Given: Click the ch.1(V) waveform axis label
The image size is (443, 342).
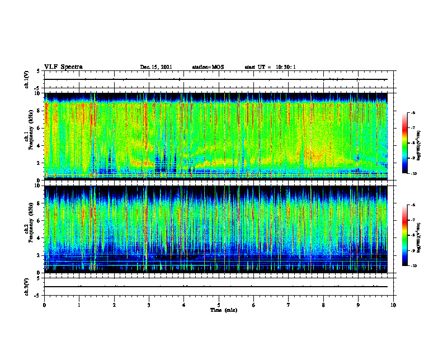Looking at the screenshot, I should (x=27, y=79).
